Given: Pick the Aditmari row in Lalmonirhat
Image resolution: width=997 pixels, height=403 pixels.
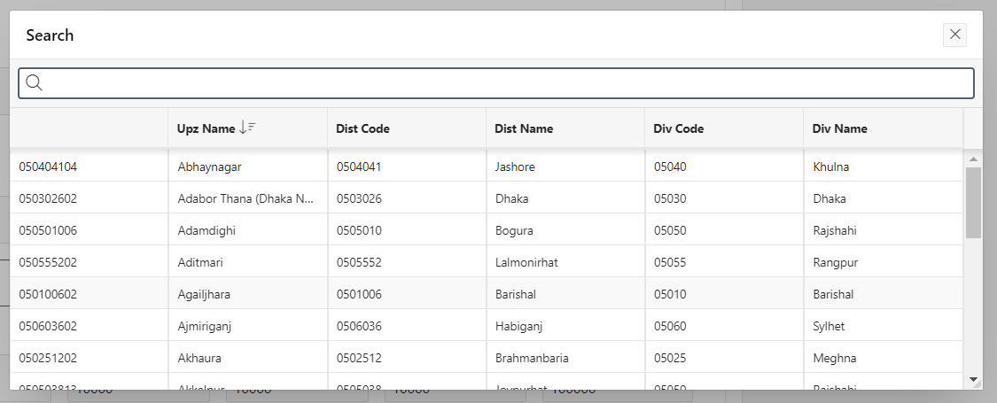Looking at the screenshot, I should pyautogui.click(x=203, y=262).
